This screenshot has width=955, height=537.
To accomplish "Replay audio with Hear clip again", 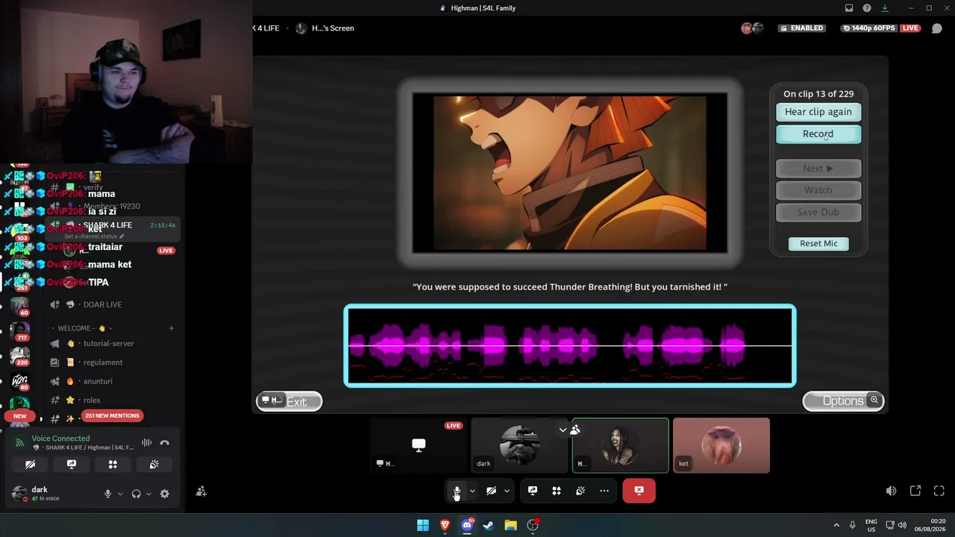I will click(818, 112).
